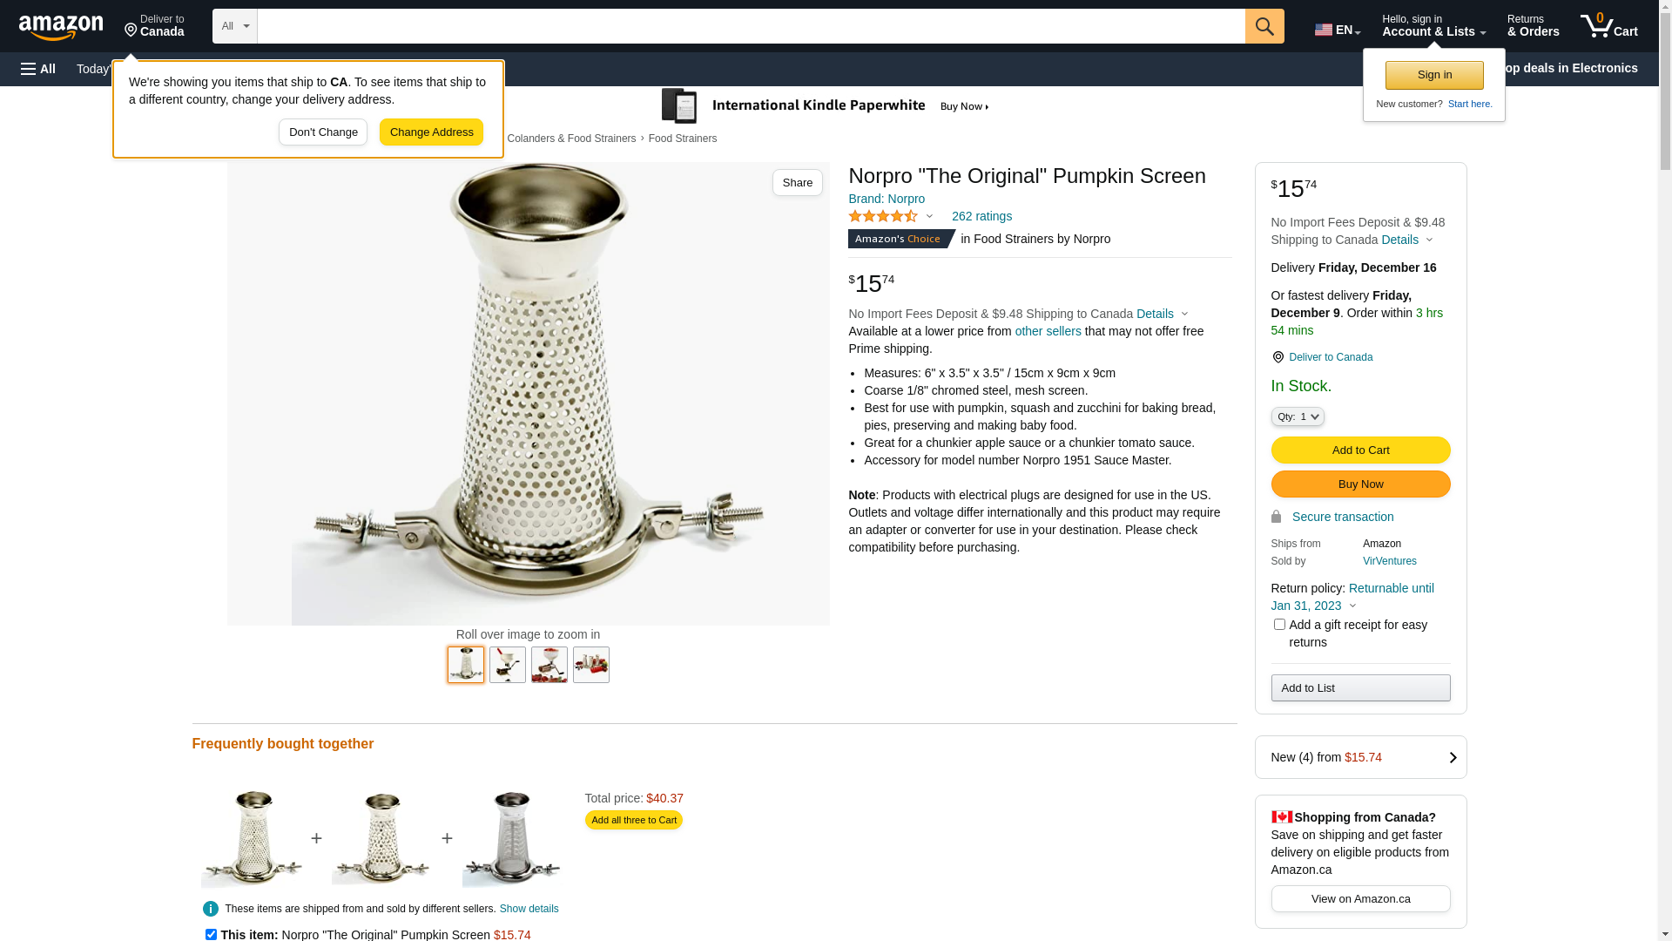The height and width of the screenshot is (941, 1672).
Task: Click into the Amazon search field
Action: click(x=751, y=26)
